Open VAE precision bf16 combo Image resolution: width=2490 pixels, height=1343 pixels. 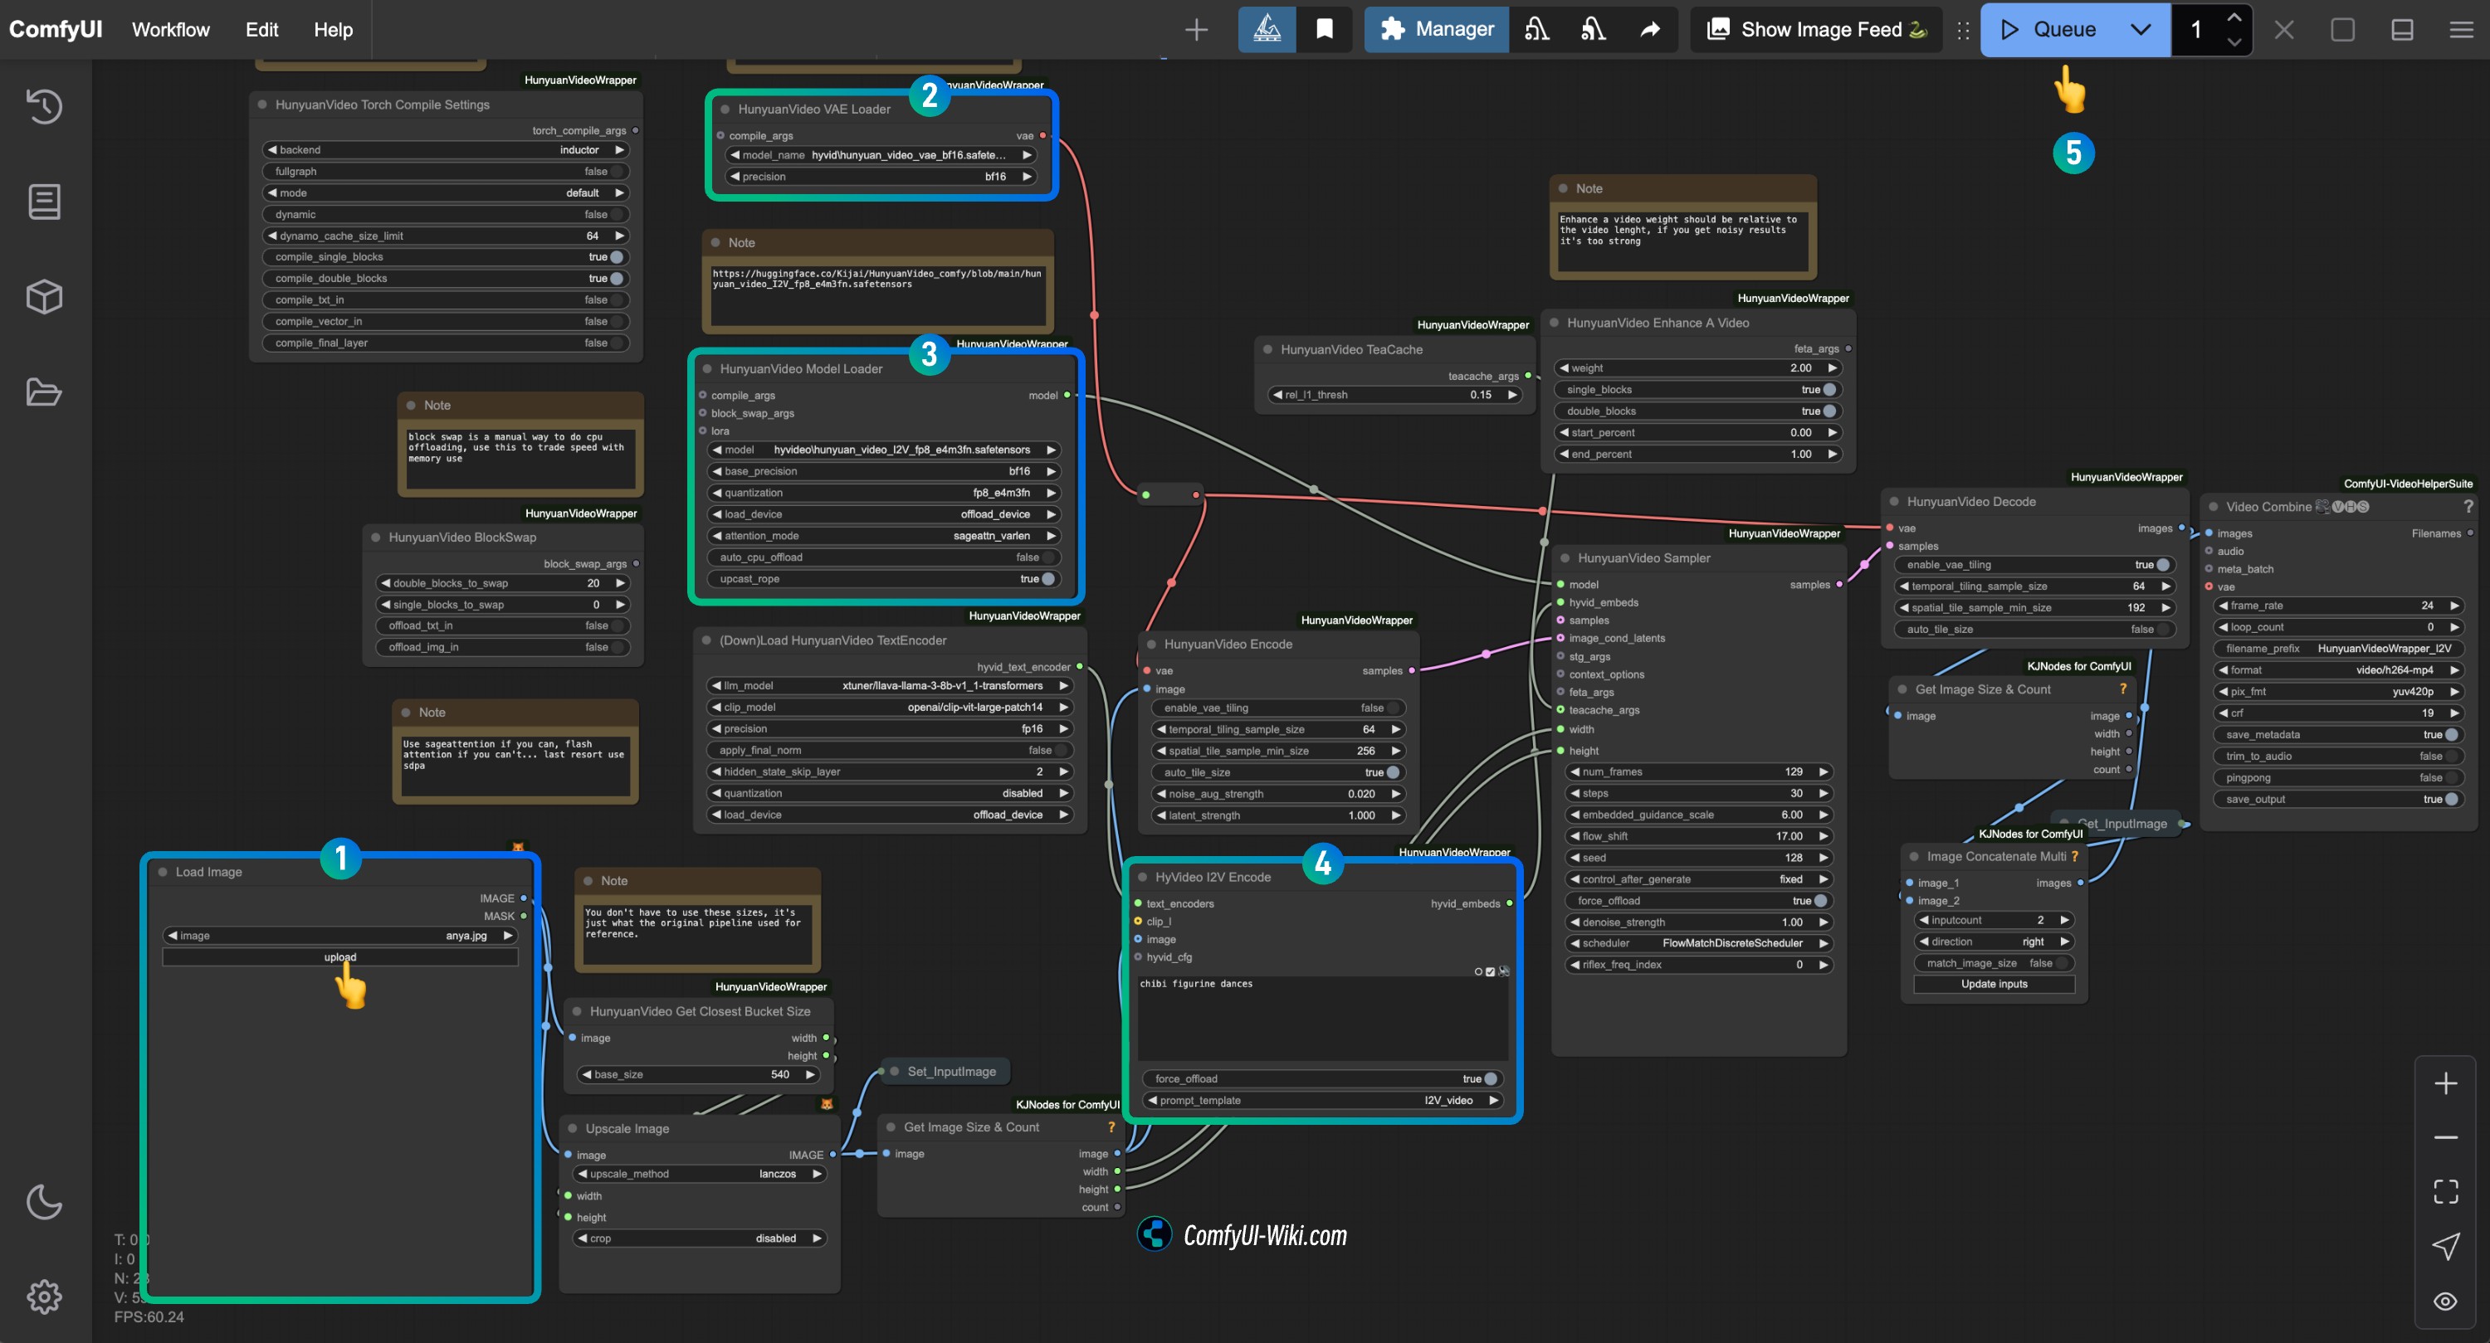881,177
